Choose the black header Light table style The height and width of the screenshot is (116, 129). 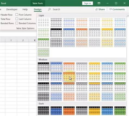click(x=56, y=32)
